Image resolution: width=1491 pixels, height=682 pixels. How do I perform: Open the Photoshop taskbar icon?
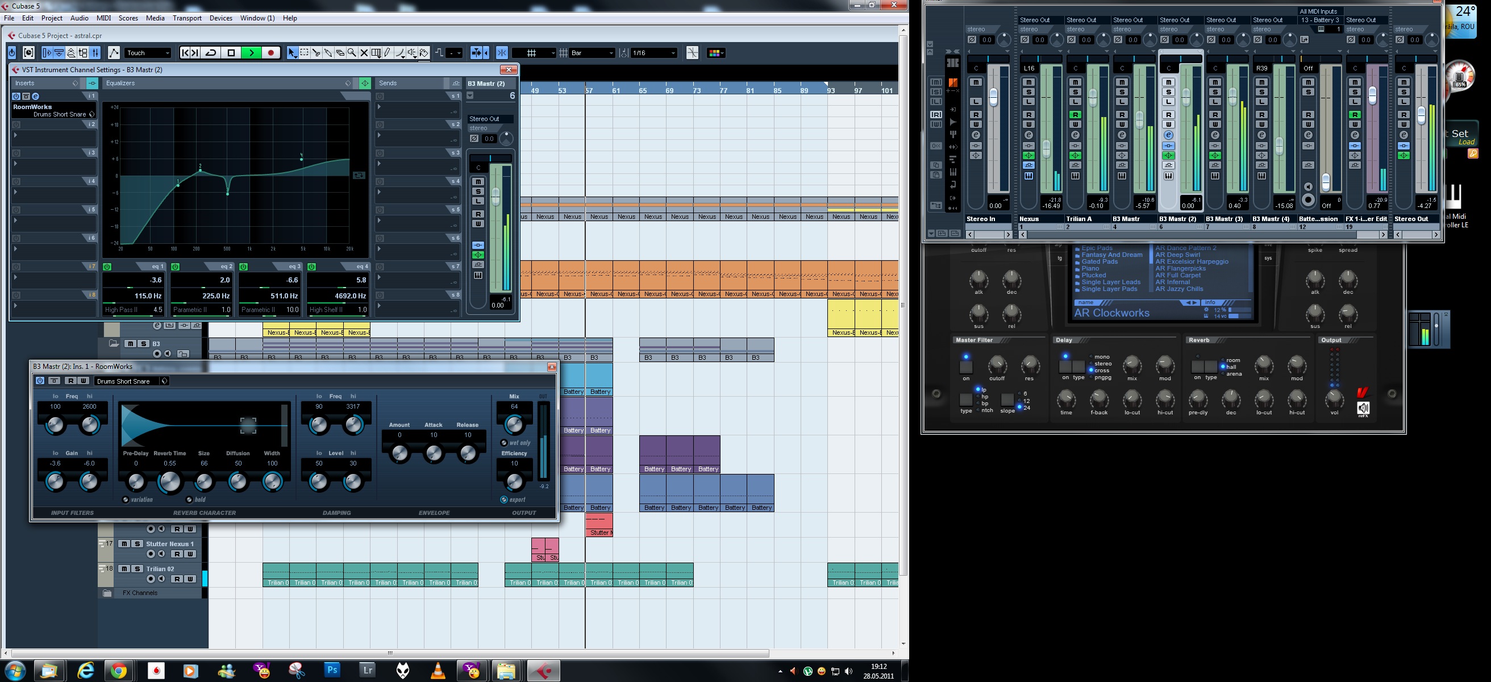pyautogui.click(x=332, y=670)
